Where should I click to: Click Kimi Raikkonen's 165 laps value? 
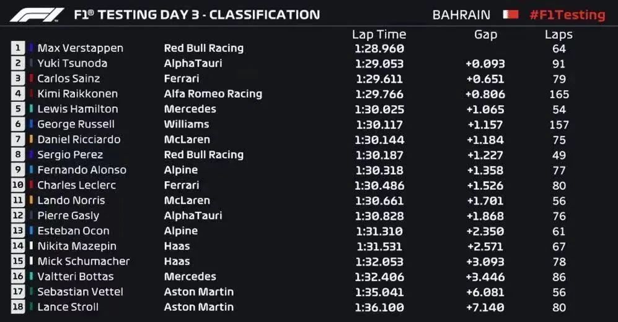[559, 95]
